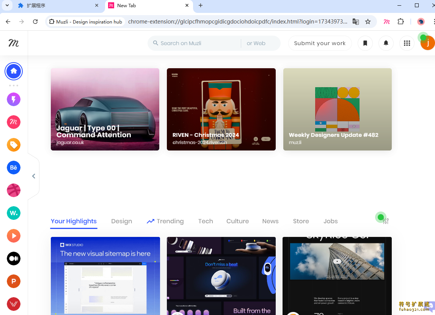Open the Wix Studio sitemap card

click(x=105, y=276)
